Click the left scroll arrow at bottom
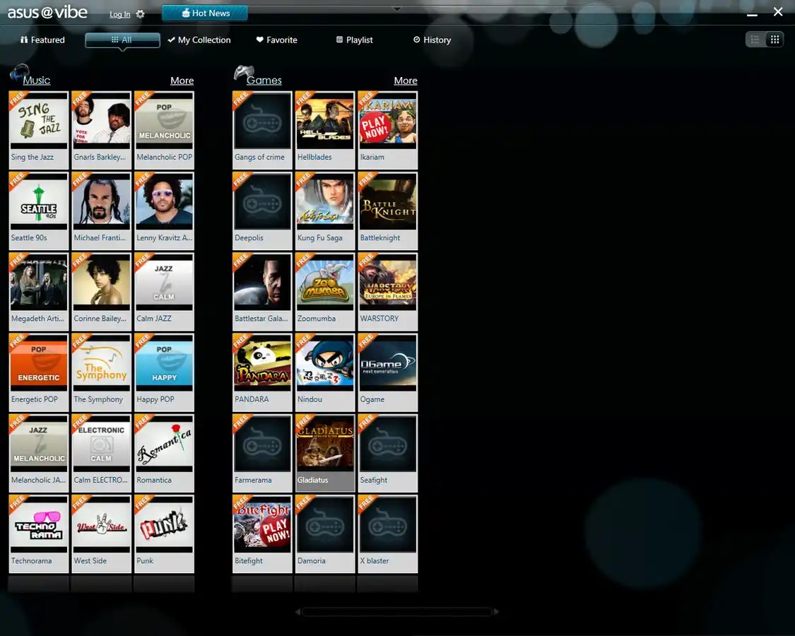The image size is (795, 636). click(298, 612)
